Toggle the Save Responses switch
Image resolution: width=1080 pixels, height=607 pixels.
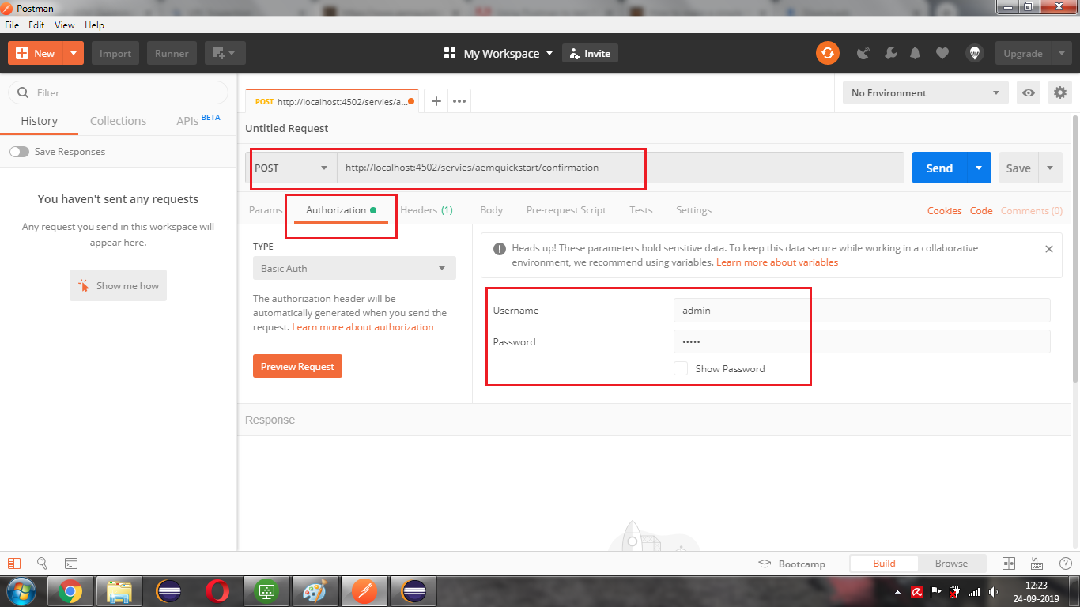tap(19, 152)
